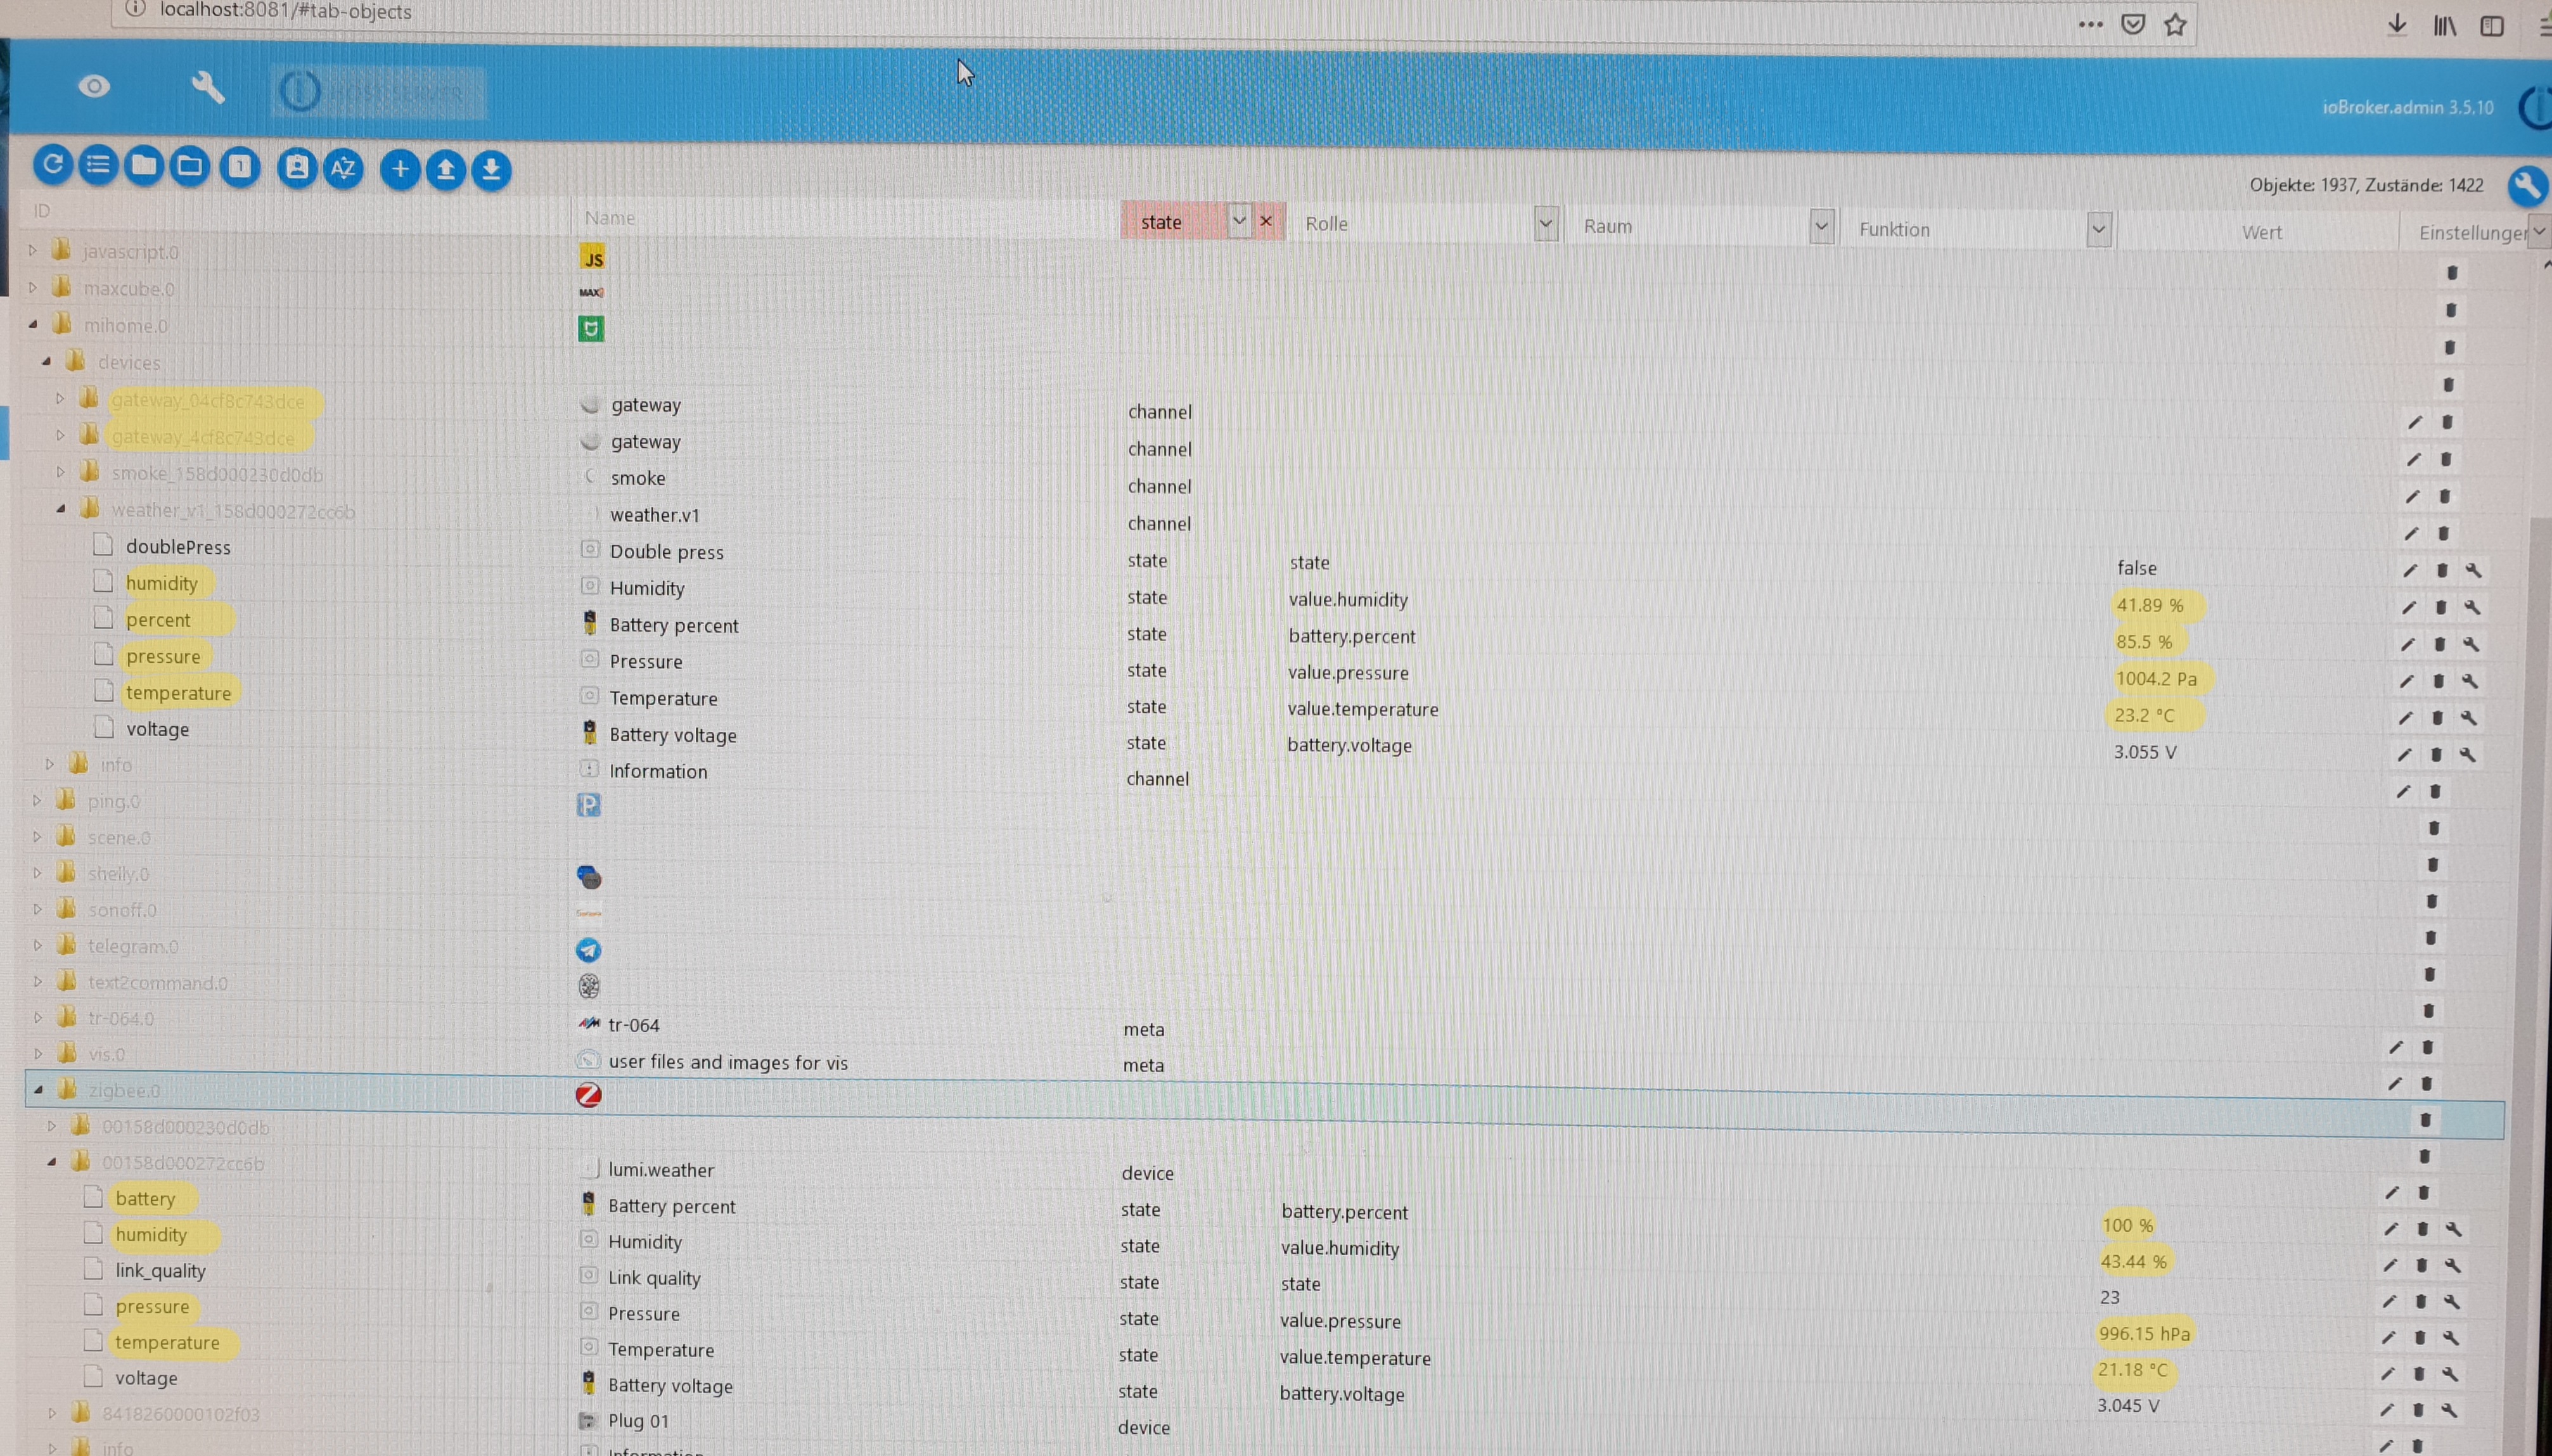2552x1456 pixels.
Task: Click the pencil edit icon for Humidity row
Action: tap(2409, 607)
